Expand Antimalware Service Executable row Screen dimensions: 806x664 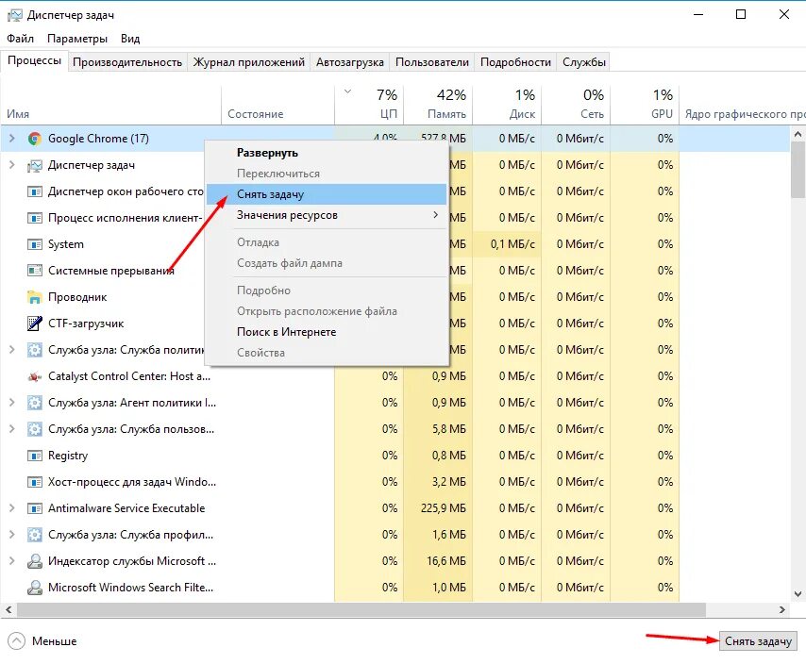[x=12, y=508]
